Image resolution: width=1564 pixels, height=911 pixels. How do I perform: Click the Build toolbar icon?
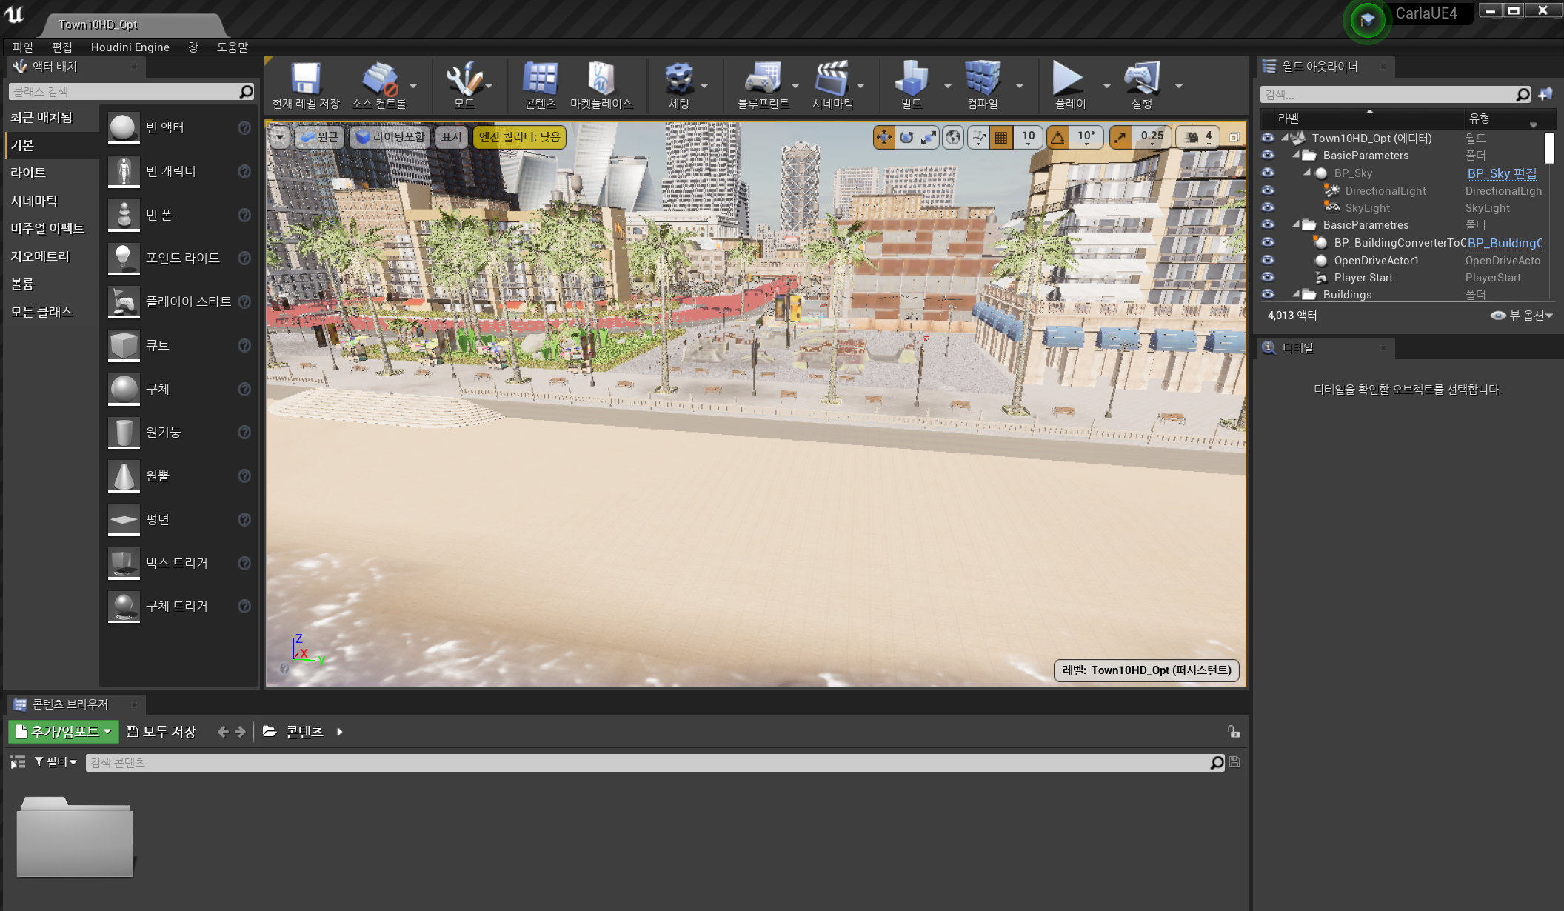(911, 79)
